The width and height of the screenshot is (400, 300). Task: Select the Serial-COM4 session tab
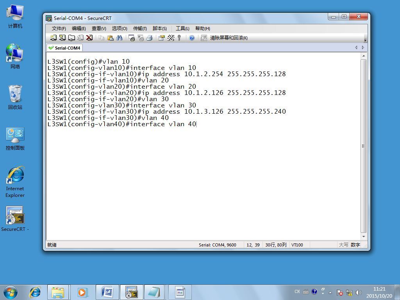pos(64,48)
